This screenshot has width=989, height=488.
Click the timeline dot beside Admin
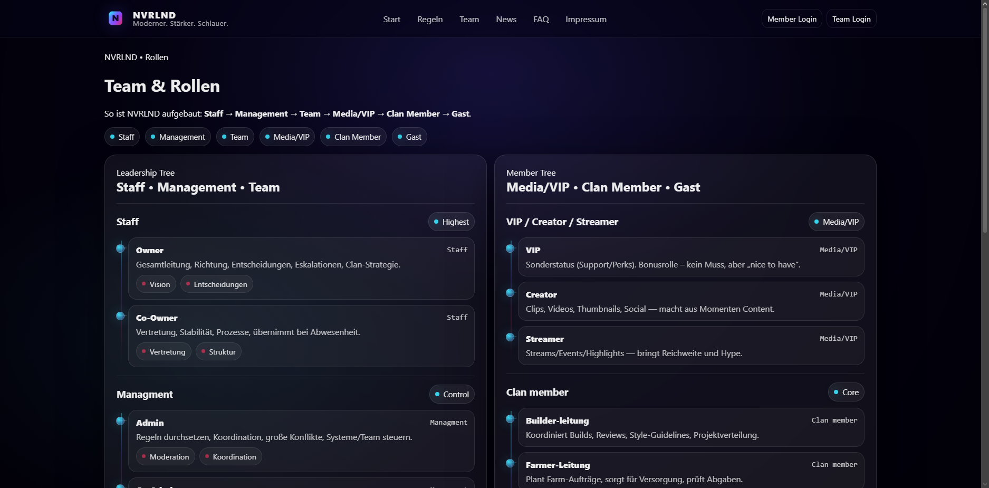click(x=120, y=421)
